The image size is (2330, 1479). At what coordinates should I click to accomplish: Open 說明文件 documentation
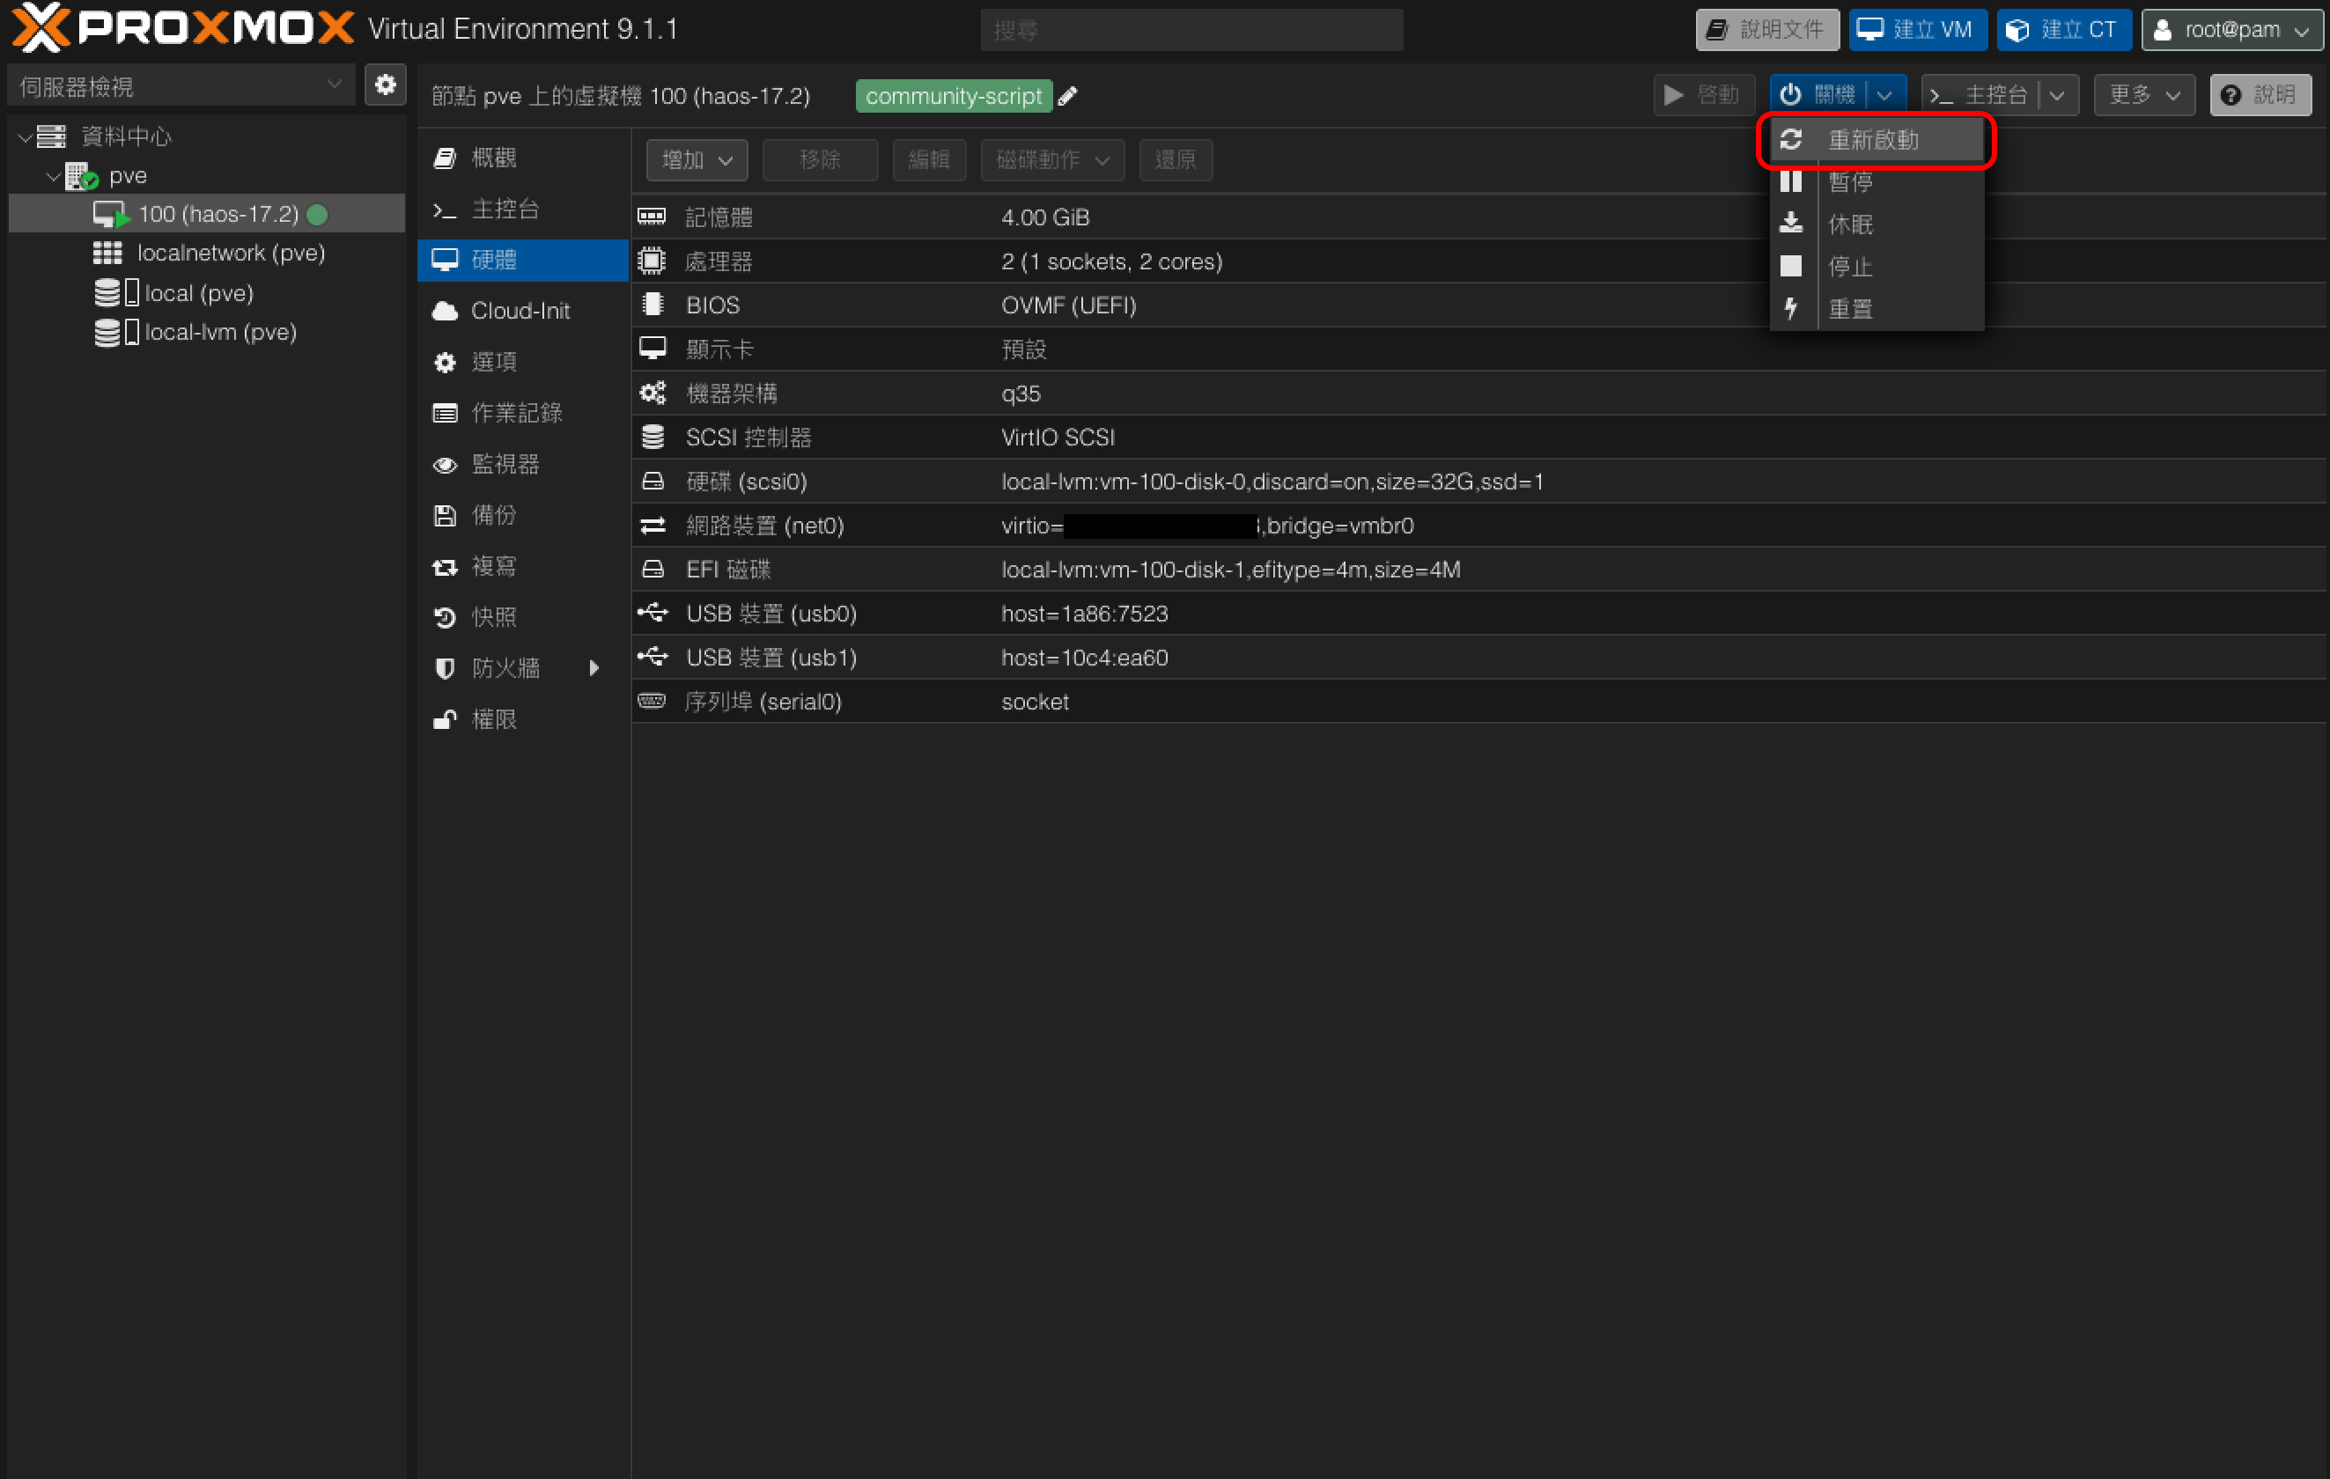(1766, 30)
